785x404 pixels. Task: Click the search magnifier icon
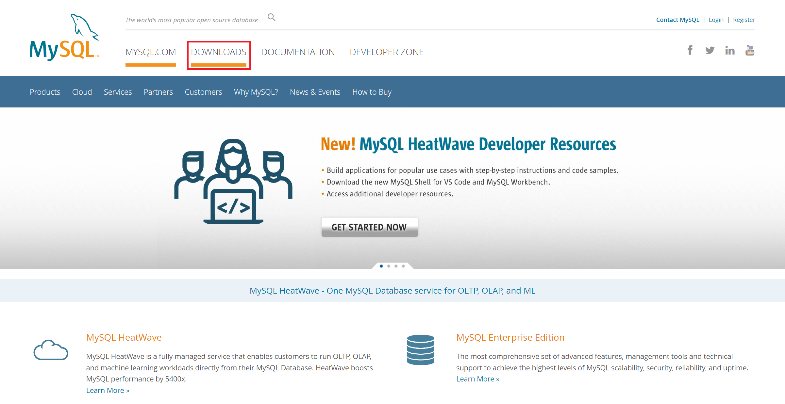pos(271,17)
